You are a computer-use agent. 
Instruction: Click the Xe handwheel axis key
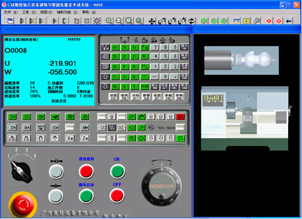[x=70, y=138]
